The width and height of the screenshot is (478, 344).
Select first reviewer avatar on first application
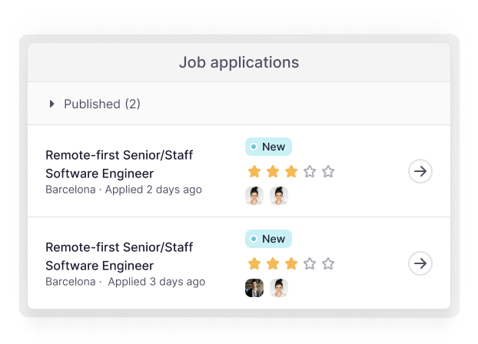pos(254,196)
